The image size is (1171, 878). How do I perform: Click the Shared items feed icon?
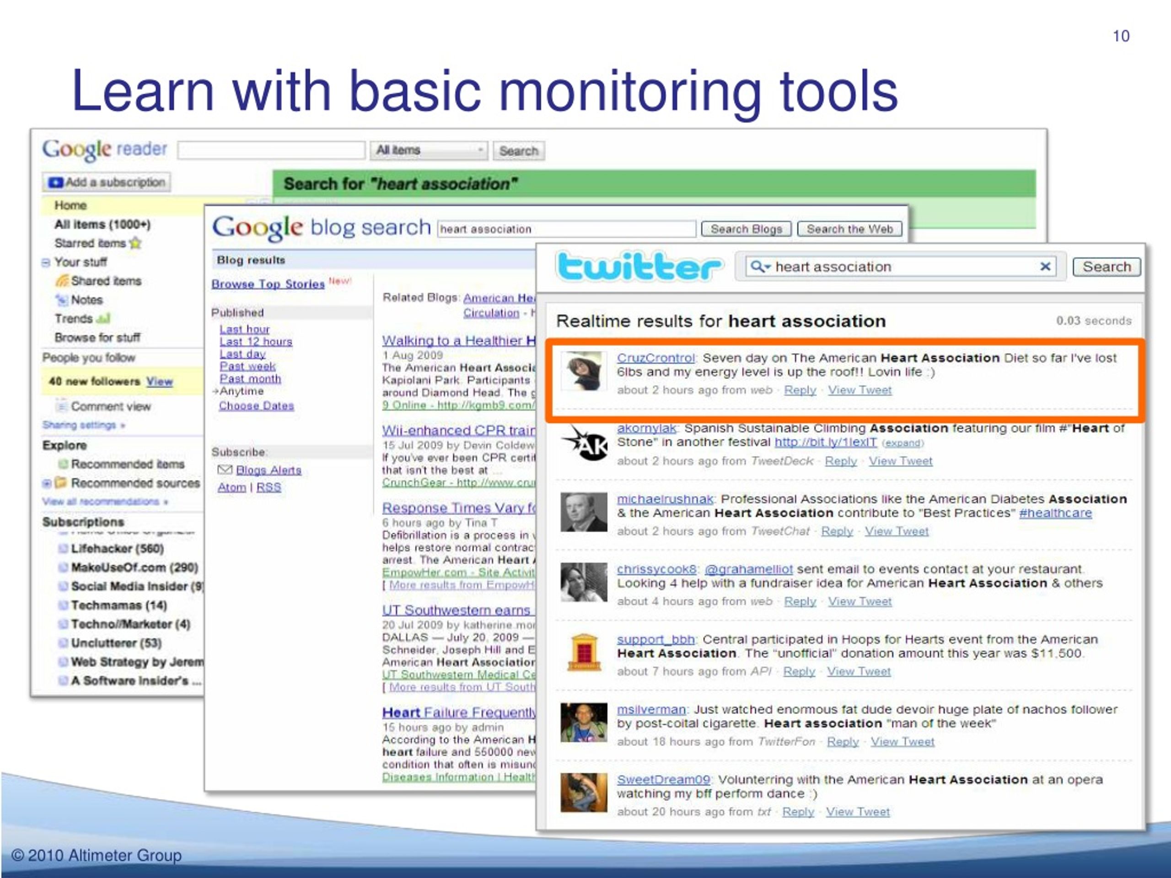tap(62, 280)
